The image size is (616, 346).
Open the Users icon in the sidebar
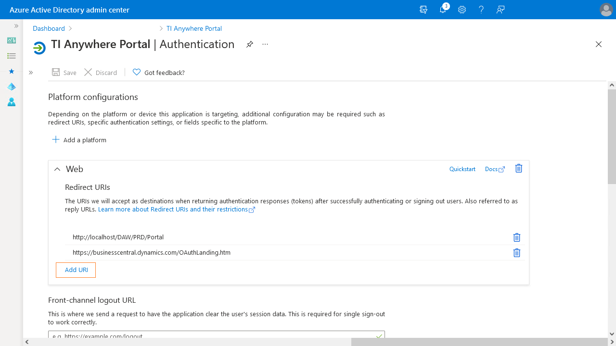12,102
